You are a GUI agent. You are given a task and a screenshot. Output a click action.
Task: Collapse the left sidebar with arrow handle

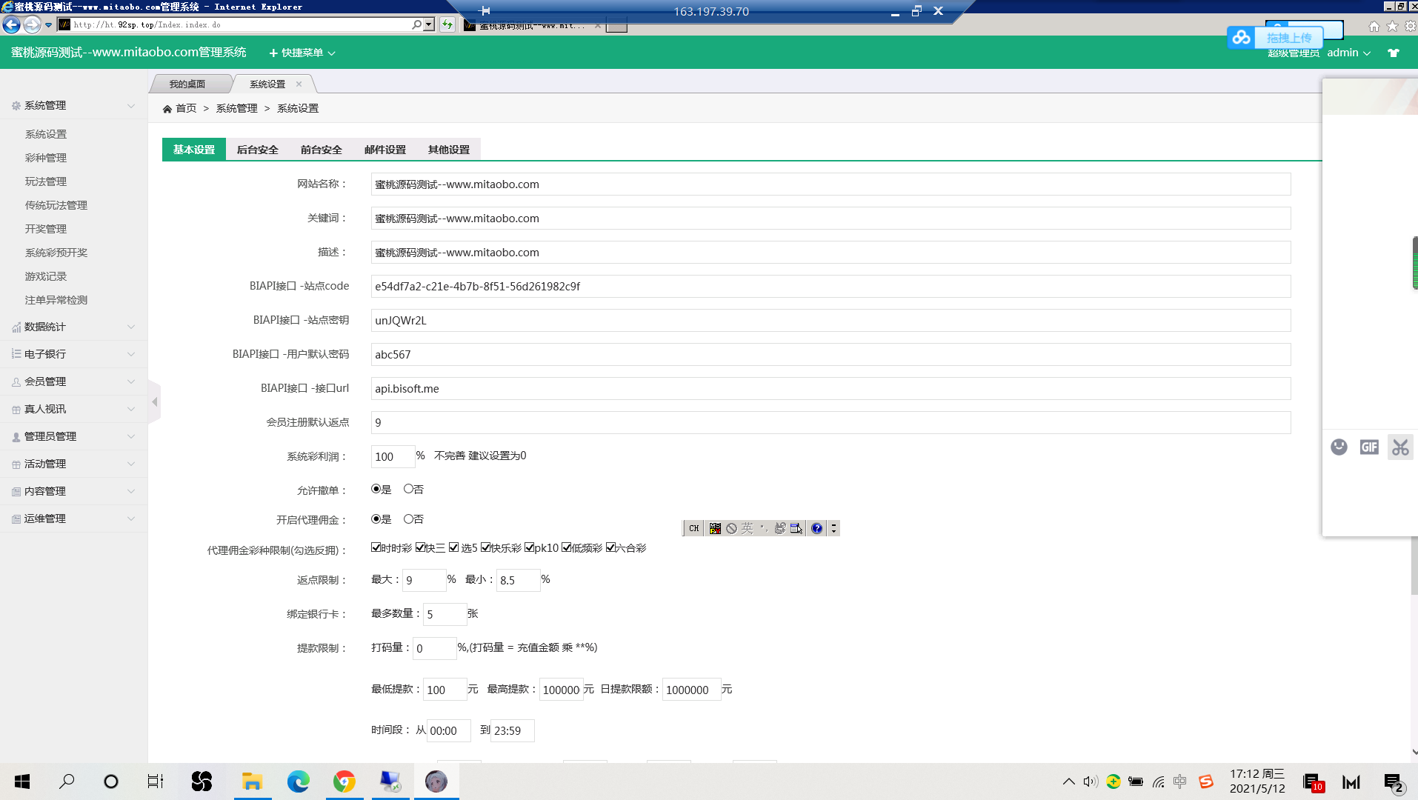[x=154, y=402]
